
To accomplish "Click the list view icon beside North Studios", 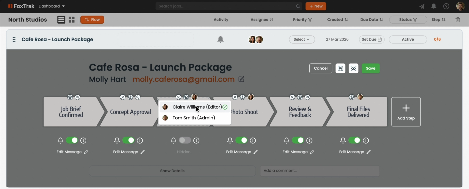I will click(61, 20).
